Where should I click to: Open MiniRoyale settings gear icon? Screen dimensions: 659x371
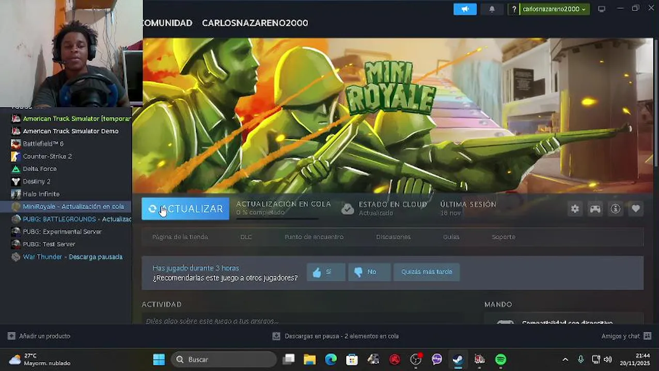point(575,209)
